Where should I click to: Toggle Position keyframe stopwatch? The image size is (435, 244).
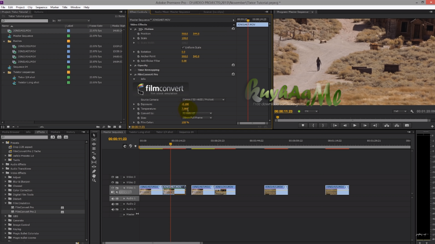point(138,34)
